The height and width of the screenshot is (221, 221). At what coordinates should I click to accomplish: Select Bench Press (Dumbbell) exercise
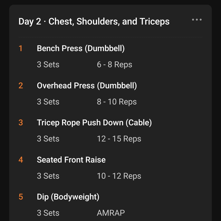[80, 48]
